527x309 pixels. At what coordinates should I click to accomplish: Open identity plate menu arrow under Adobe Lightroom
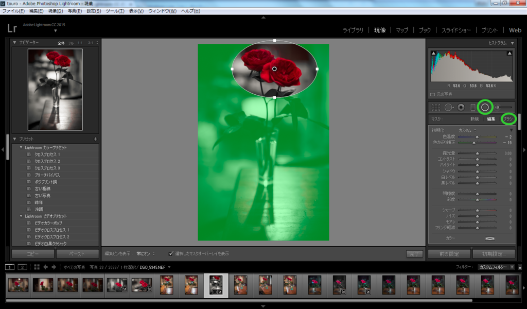click(56, 31)
